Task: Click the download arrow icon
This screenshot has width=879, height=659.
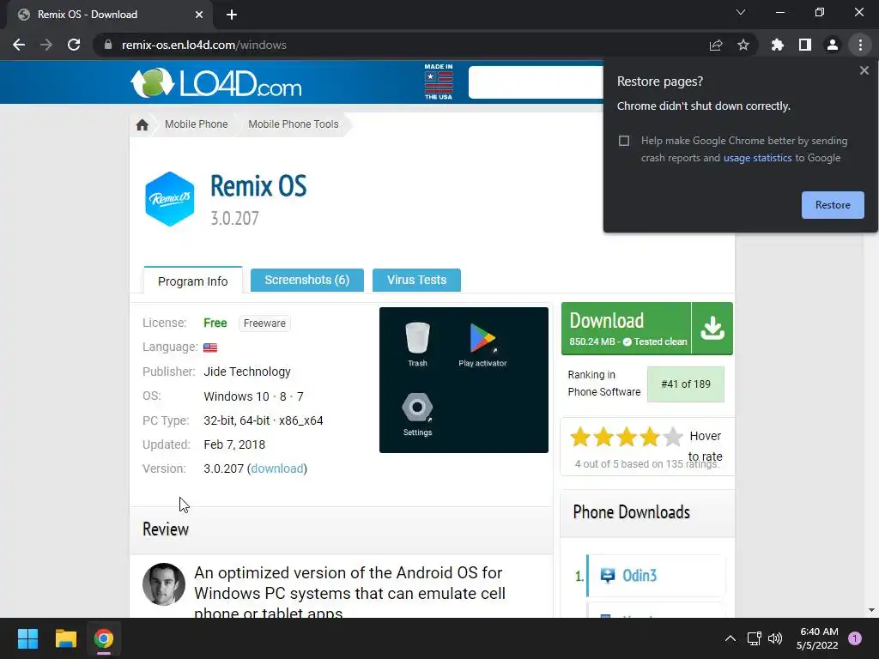Action: (x=712, y=329)
